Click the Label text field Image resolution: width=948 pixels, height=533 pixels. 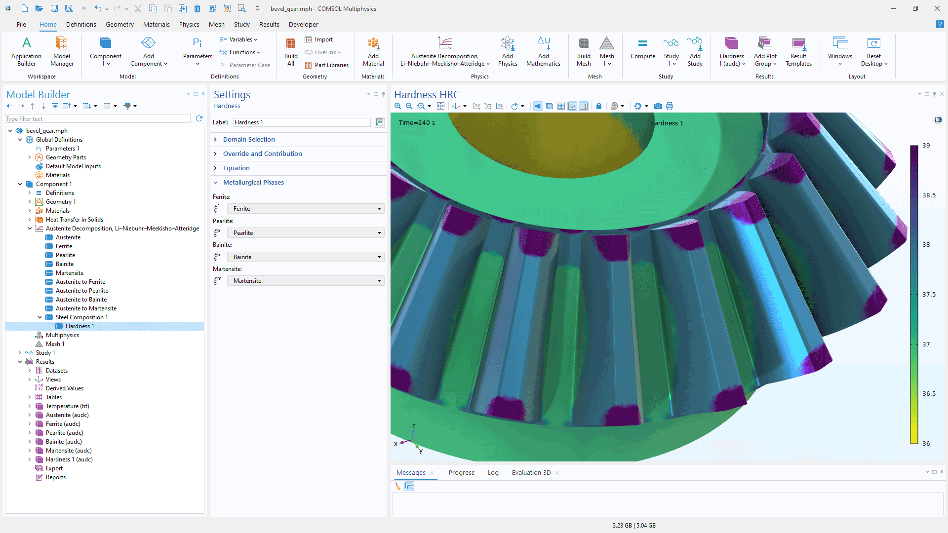tap(301, 122)
